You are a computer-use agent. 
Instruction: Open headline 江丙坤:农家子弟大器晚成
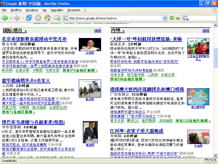(x=137, y=131)
